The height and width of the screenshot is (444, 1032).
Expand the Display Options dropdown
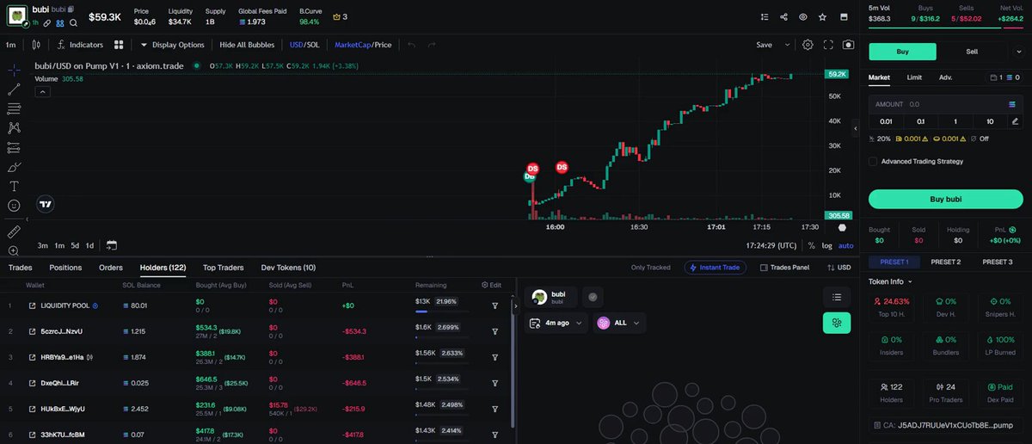click(173, 45)
